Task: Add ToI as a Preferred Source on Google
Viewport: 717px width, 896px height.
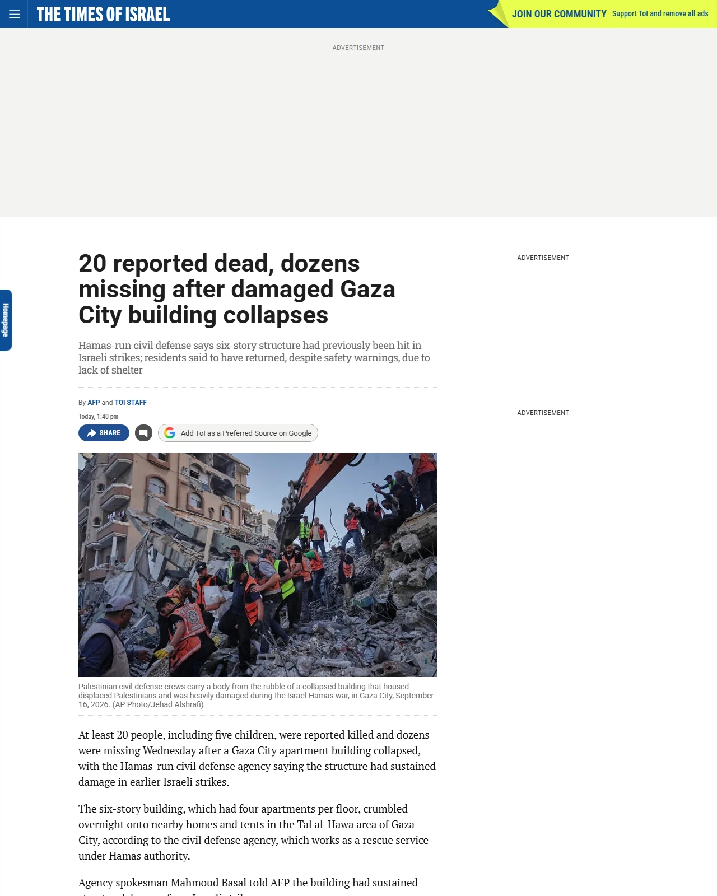Action: click(x=238, y=433)
